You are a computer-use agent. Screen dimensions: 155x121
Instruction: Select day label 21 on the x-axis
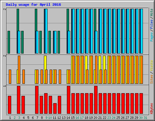point(100,118)
